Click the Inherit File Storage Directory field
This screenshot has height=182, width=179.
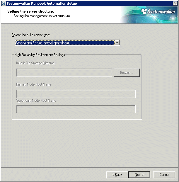coord(64,73)
